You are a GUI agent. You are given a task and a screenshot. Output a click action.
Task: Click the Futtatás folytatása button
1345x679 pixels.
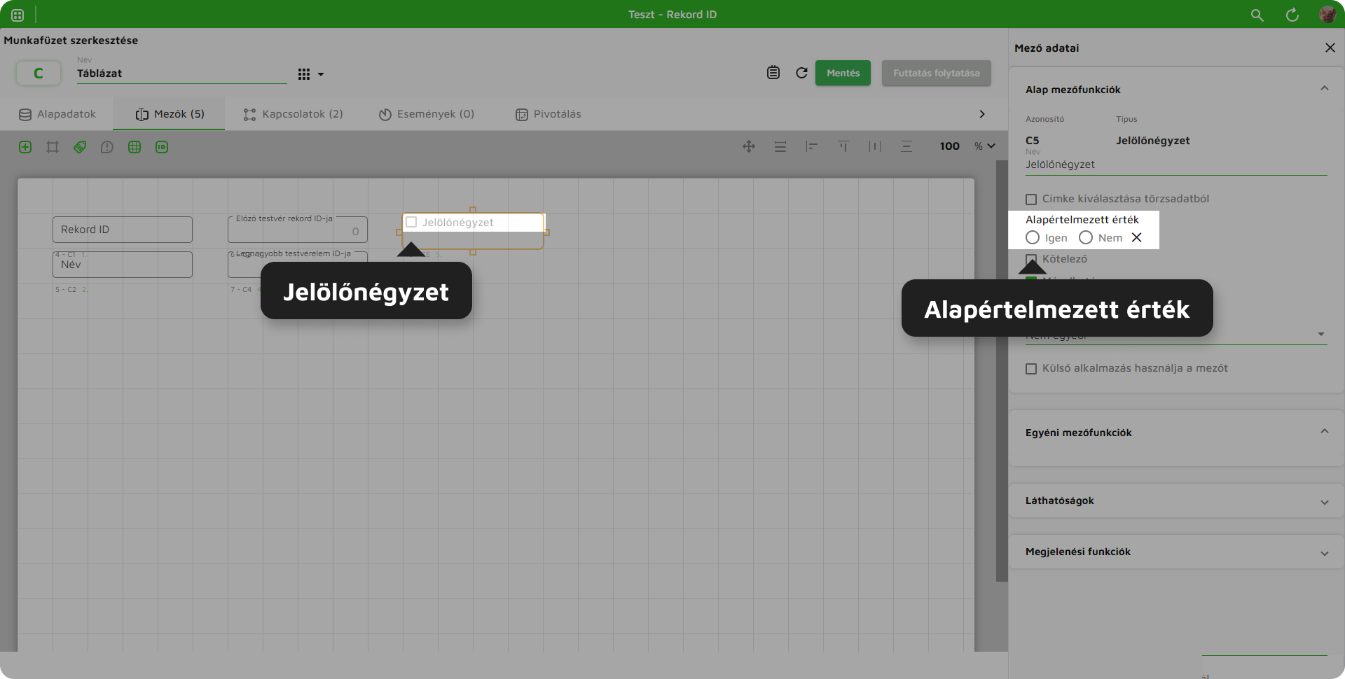[936, 73]
